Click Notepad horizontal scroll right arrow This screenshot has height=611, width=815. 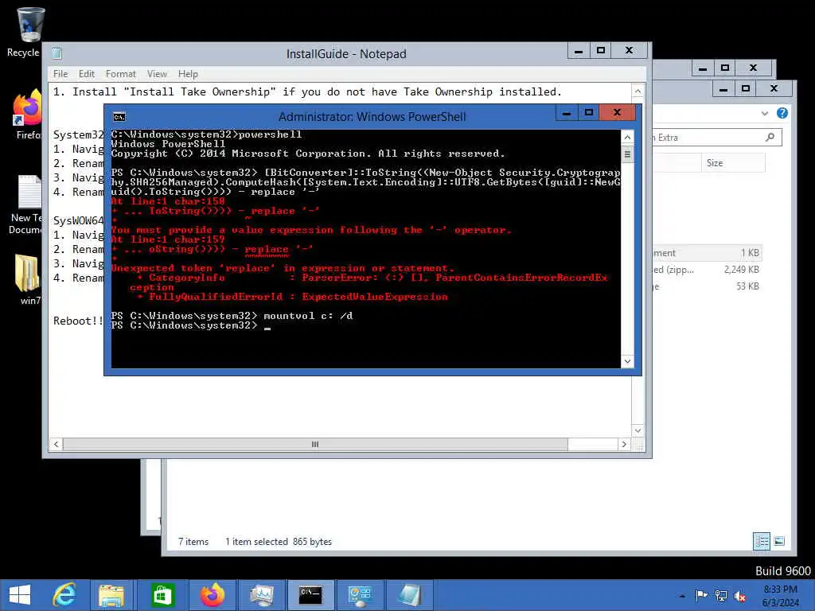pos(624,444)
